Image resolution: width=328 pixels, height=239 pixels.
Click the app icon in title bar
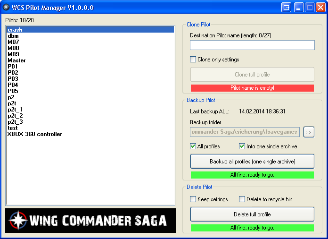(x=6, y=8)
